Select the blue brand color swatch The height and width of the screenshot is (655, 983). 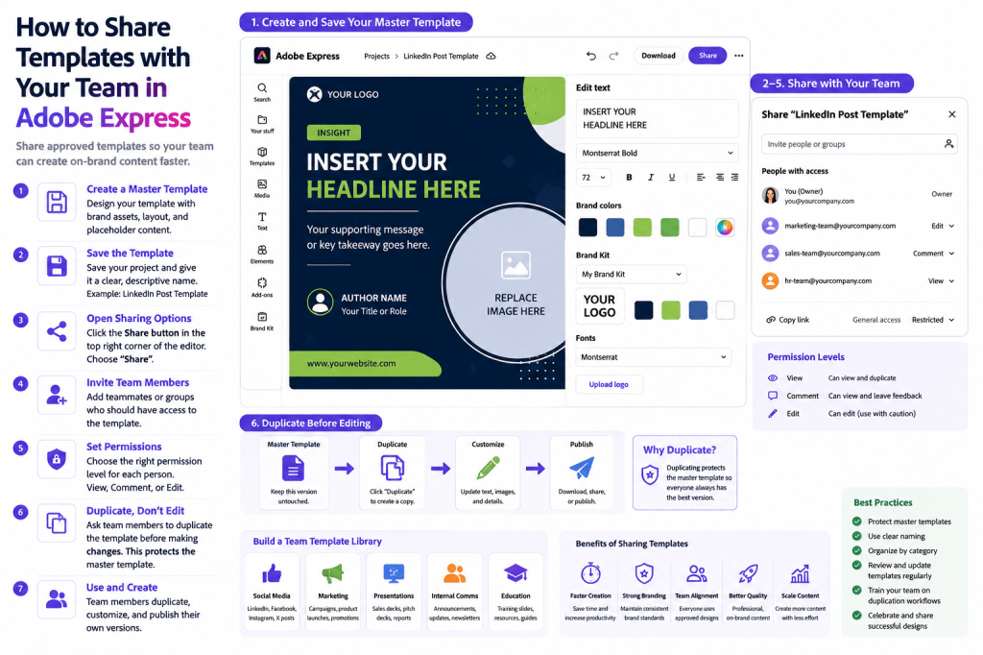coord(615,227)
